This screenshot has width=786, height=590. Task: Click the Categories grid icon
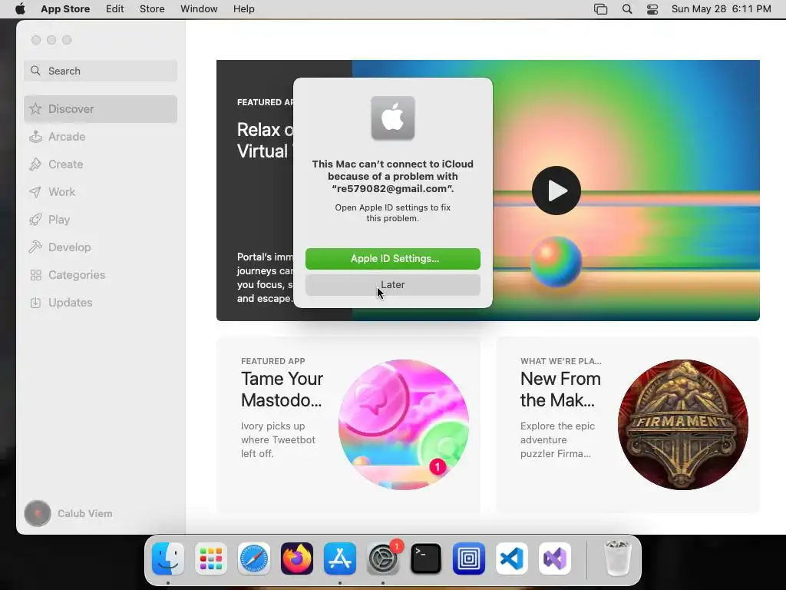point(35,275)
